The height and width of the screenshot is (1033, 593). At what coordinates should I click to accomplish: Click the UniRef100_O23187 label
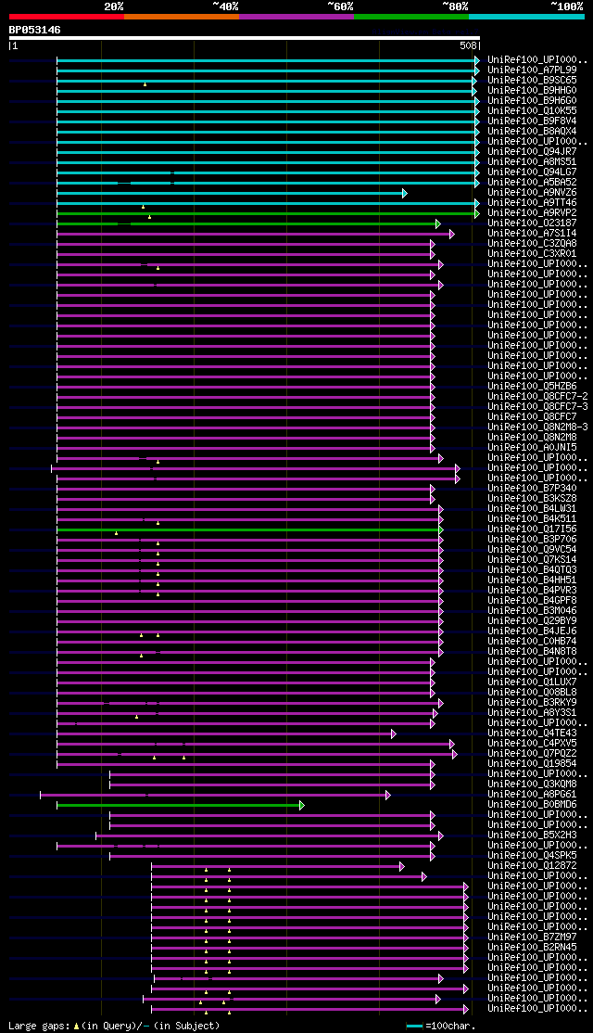(532, 223)
